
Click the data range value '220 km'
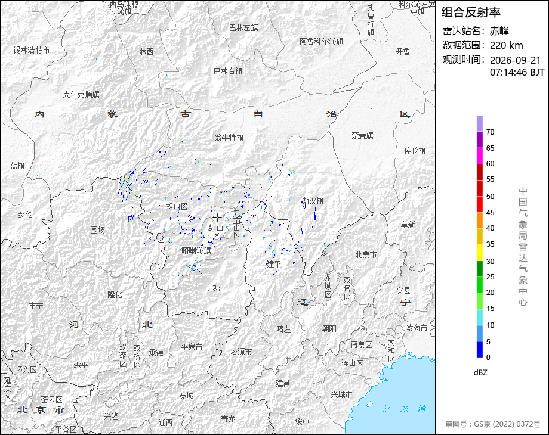(506, 45)
